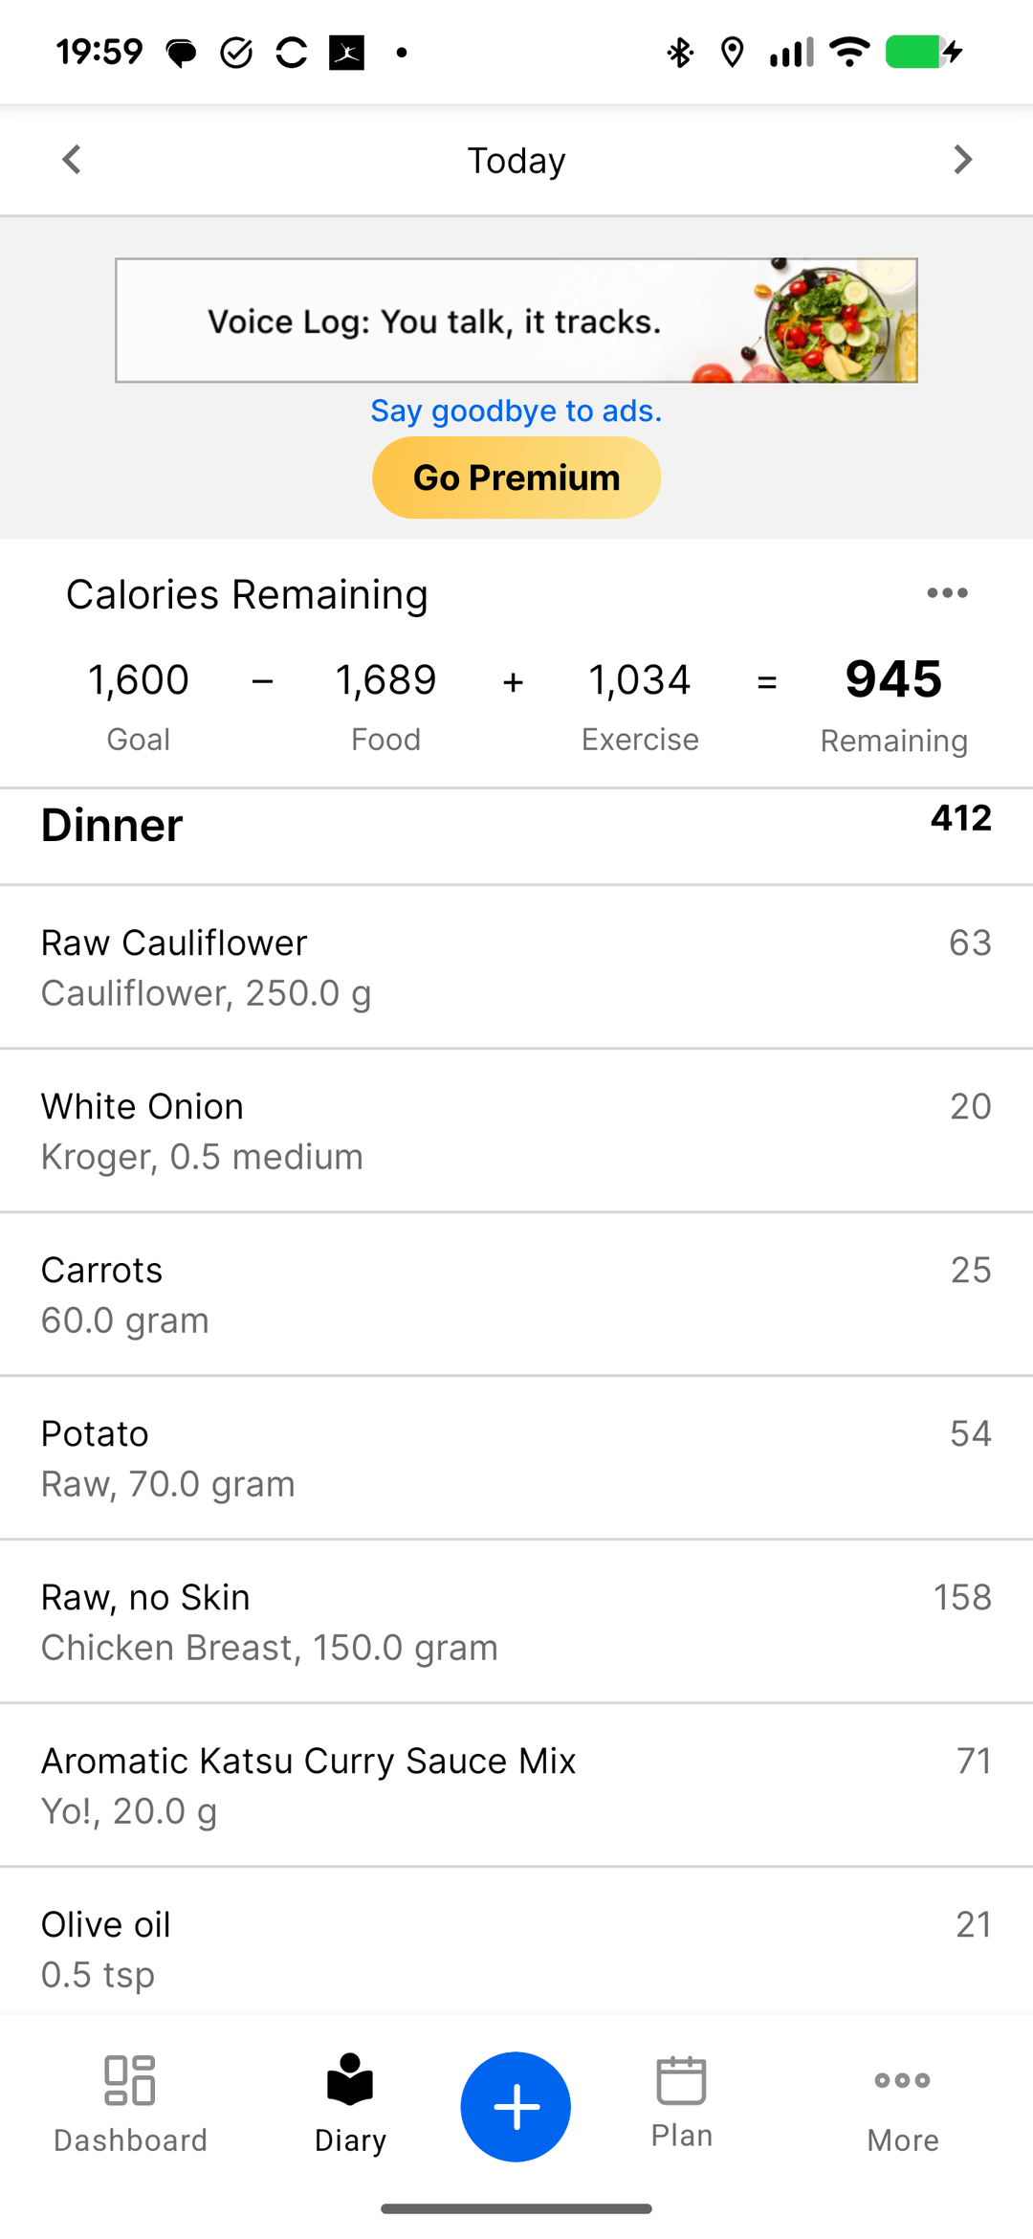Tap the Go Premium button
Screen dimensions: 1033x2239
516,477
